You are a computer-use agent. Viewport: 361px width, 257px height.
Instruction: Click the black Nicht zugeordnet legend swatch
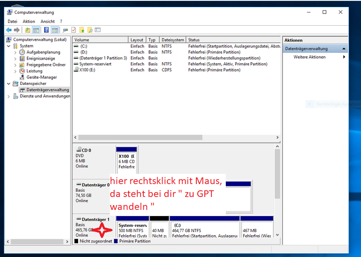coord(76,241)
